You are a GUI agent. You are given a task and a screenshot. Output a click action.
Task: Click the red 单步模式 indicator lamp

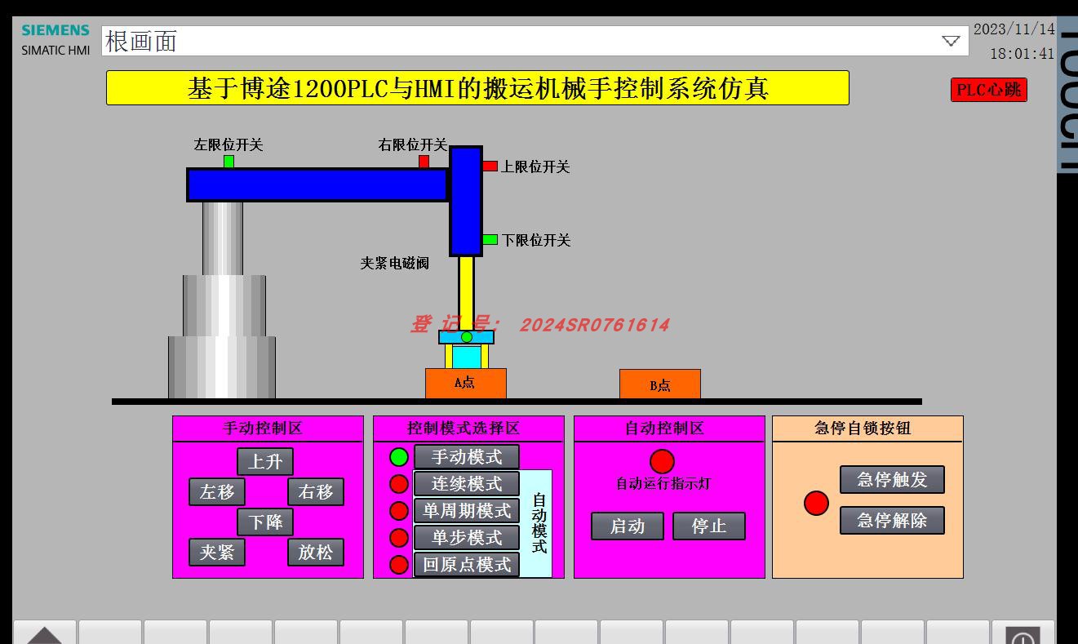point(399,538)
